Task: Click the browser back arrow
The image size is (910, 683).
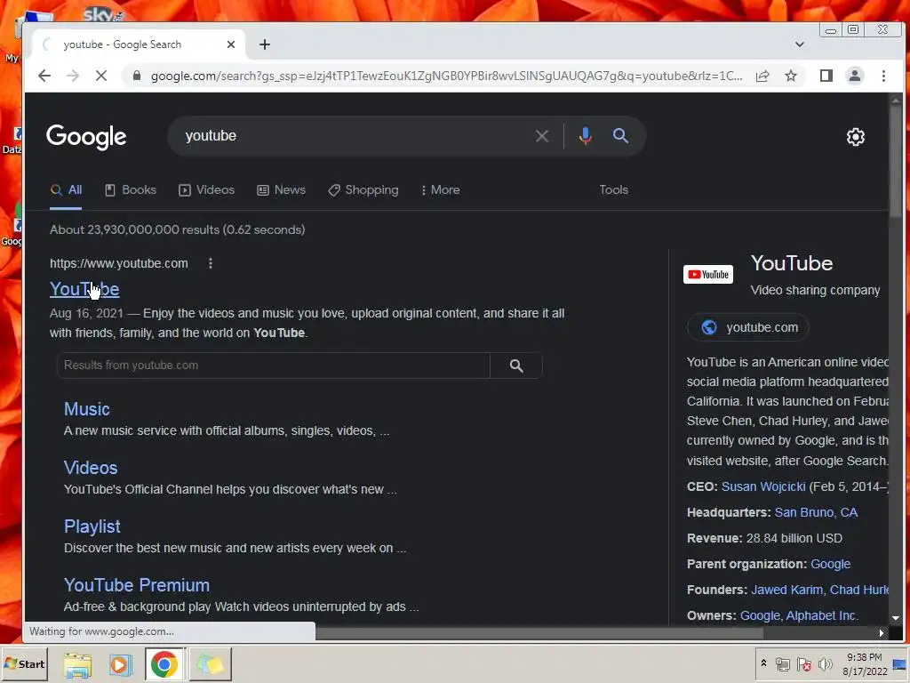Action: (x=44, y=76)
